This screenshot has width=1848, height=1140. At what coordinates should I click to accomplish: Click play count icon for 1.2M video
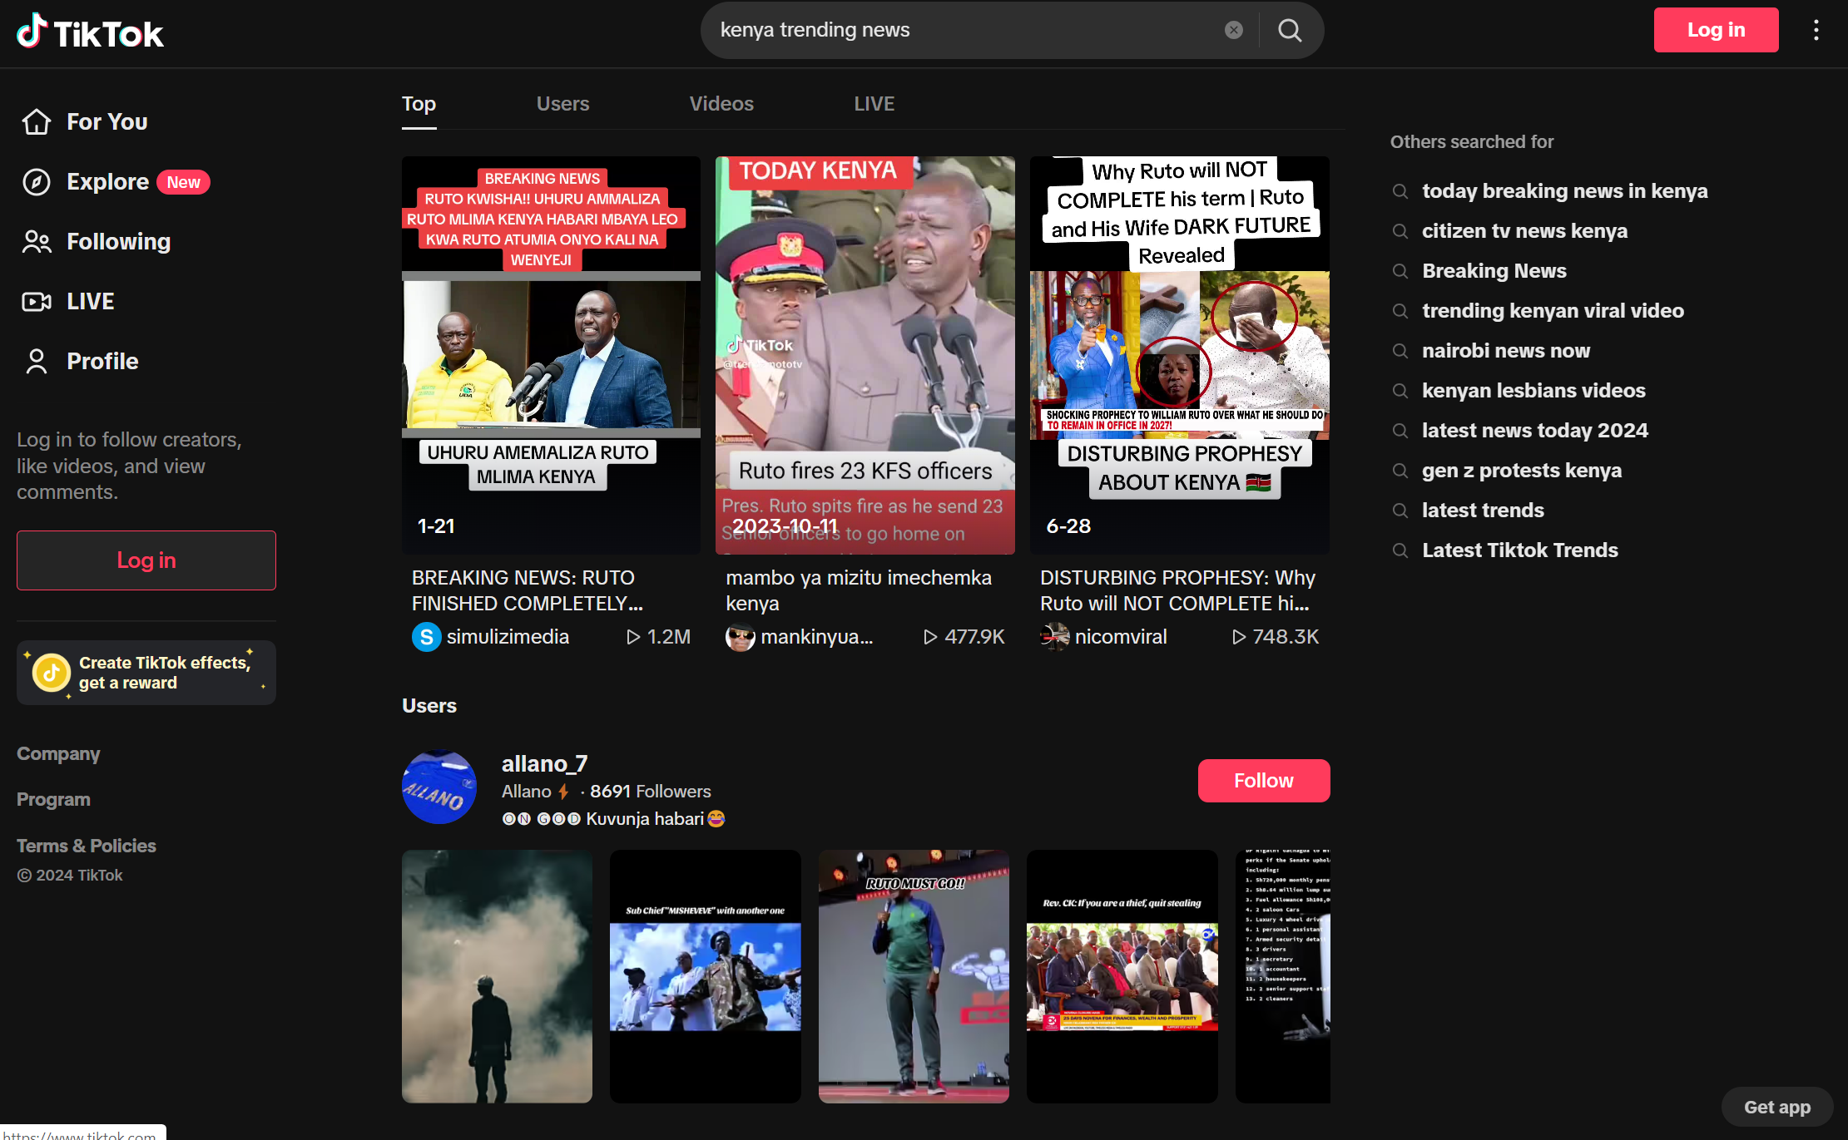coord(633,637)
